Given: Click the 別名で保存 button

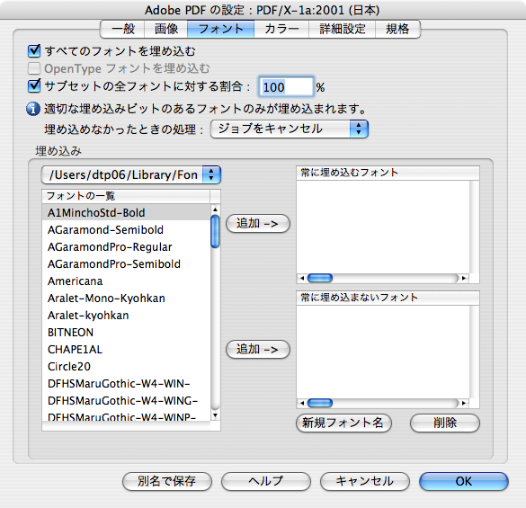Looking at the screenshot, I should click(x=167, y=482).
